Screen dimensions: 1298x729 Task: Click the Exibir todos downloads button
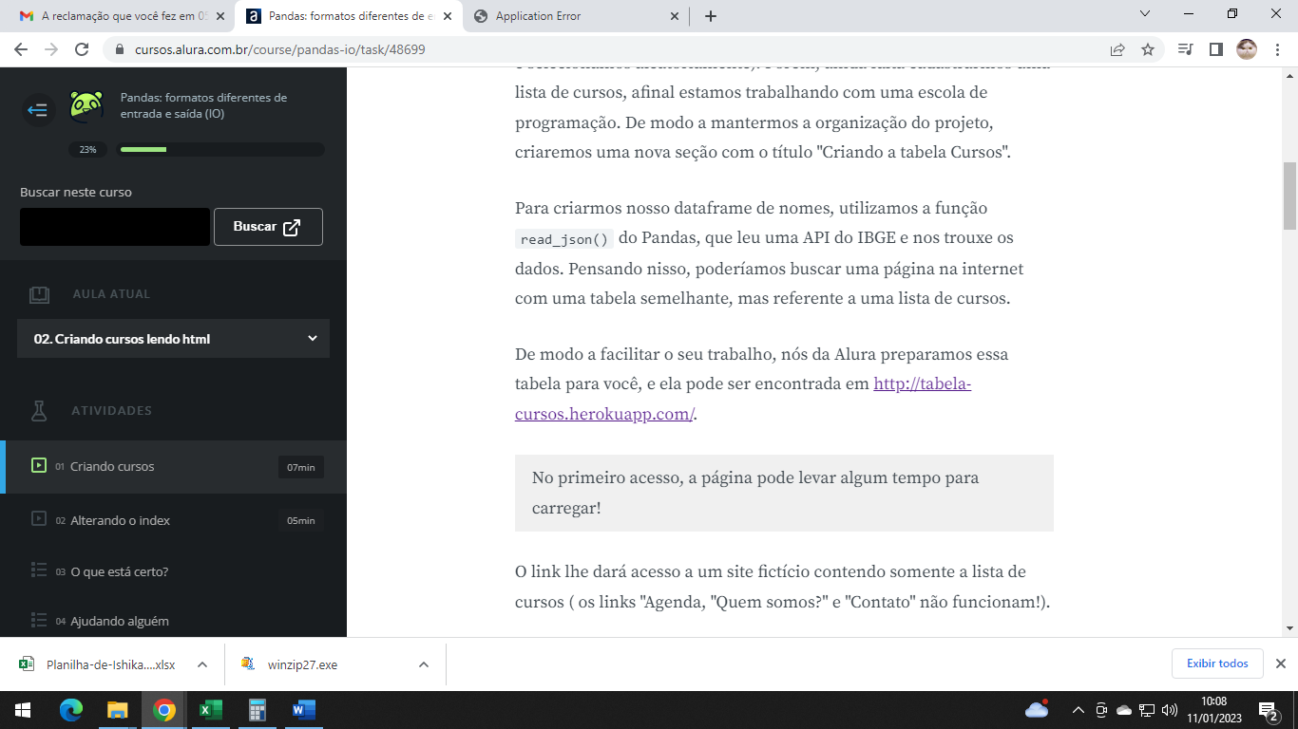click(x=1217, y=664)
